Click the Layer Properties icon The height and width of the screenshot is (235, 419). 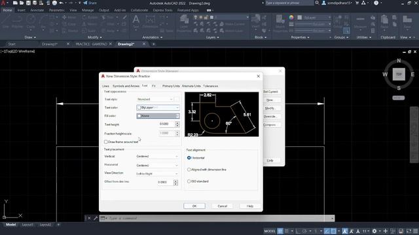tap(184, 23)
